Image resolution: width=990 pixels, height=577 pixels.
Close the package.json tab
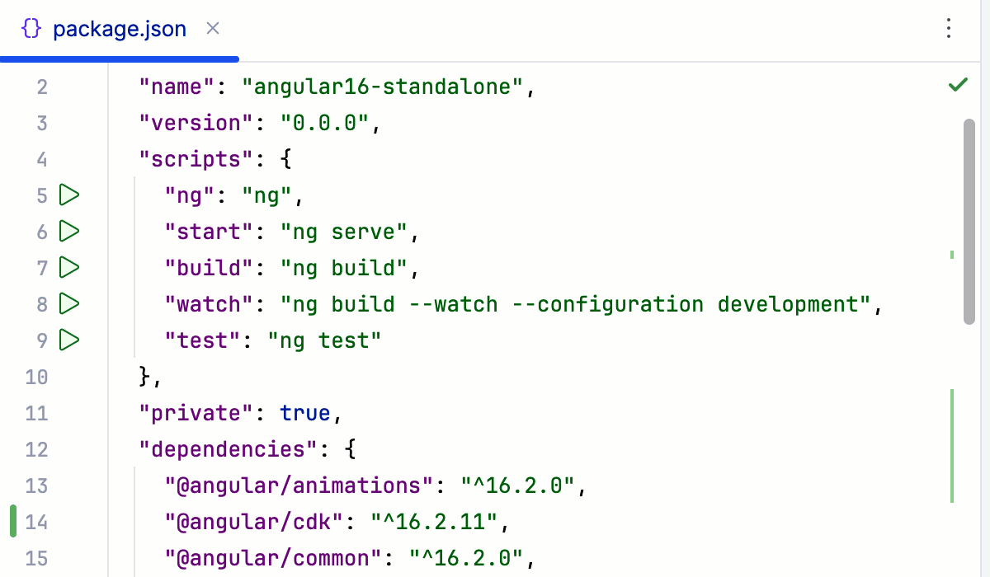coord(212,28)
